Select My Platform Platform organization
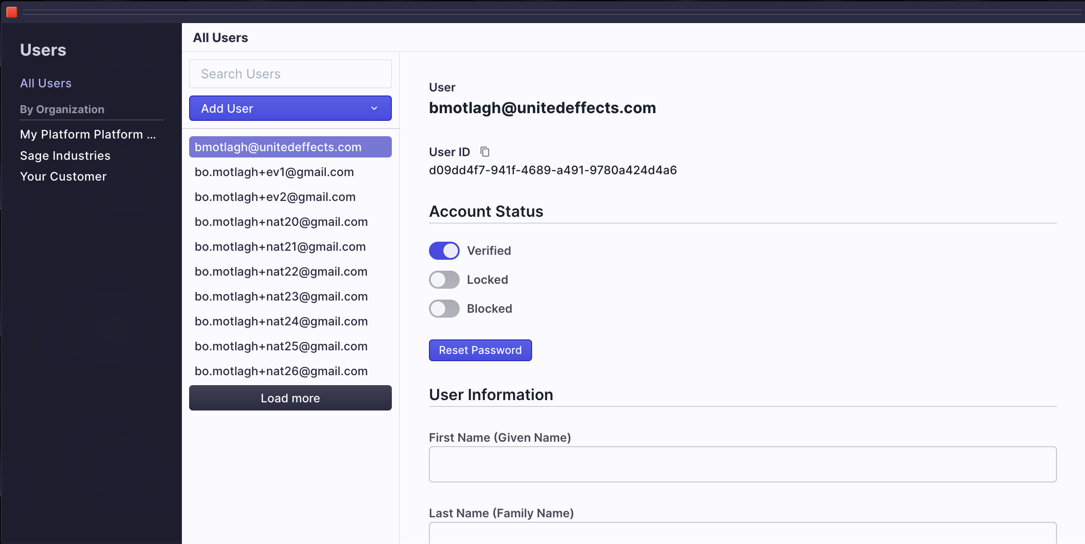1085x544 pixels. (x=88, y=134)
